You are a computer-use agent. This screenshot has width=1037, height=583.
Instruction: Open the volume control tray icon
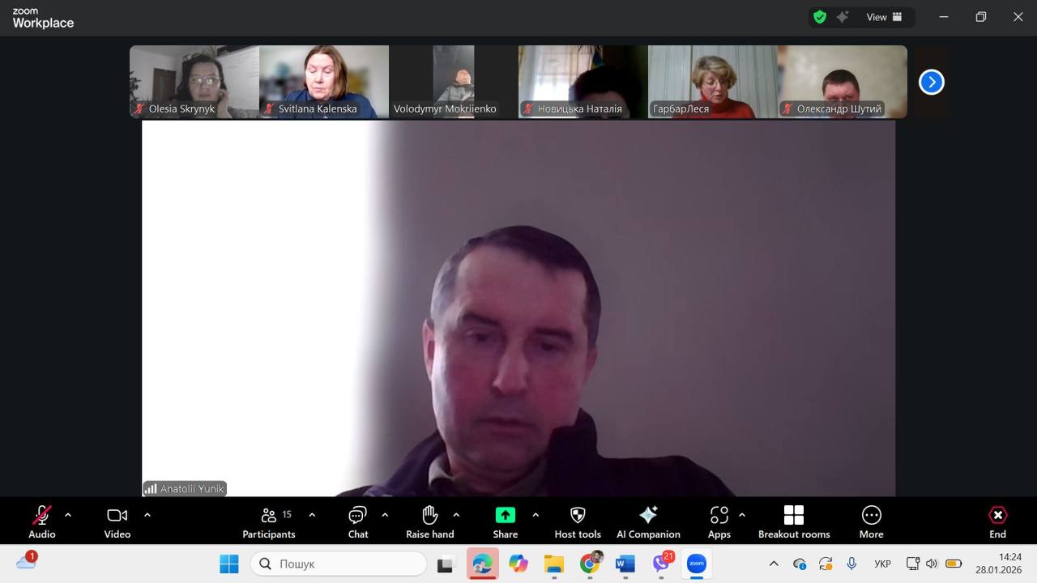coord(932,564)
